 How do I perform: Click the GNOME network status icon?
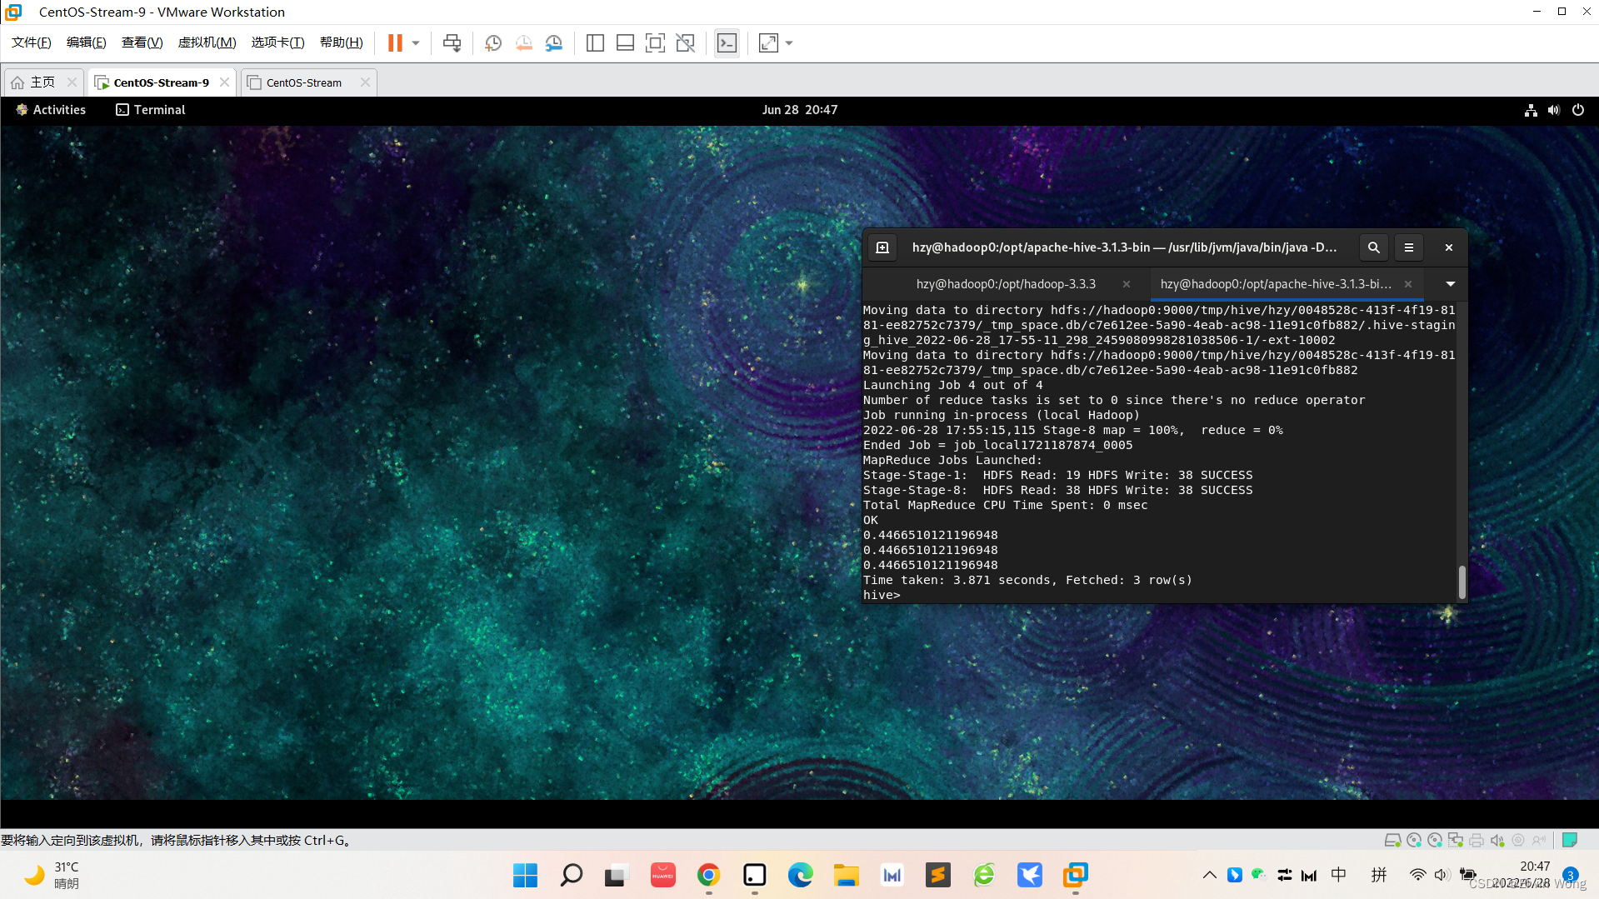pyautogui.click(x=1531, y=110)
